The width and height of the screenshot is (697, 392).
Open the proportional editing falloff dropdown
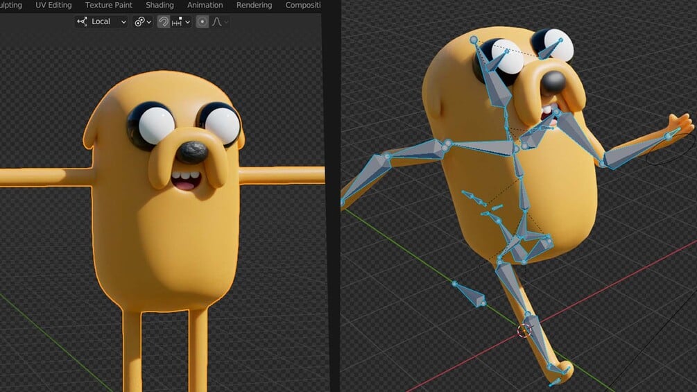pyautogui.click(x=220, y=22)
